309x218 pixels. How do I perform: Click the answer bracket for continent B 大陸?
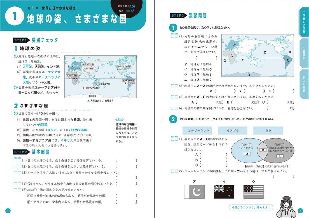tap(245, 102)
